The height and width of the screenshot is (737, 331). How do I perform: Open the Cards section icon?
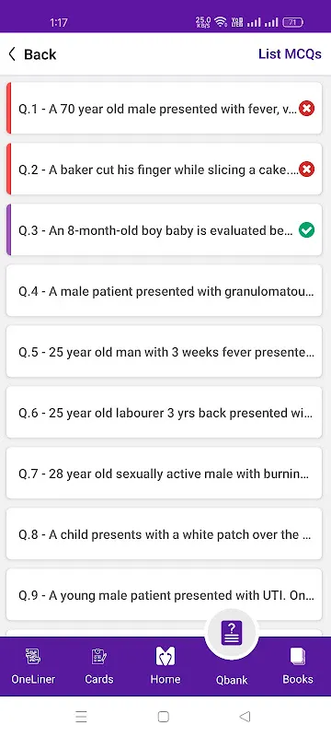99,656
